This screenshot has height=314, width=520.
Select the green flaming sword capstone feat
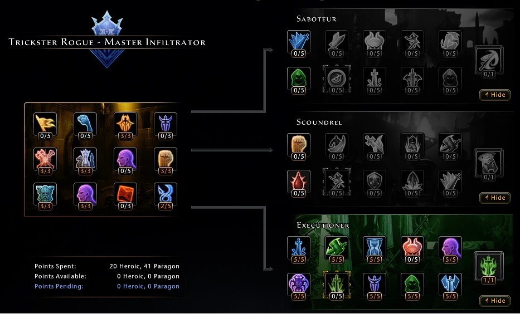click(x=489, y=268)
